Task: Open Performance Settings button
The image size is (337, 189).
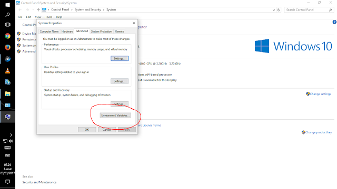Action: coord(120,58)
